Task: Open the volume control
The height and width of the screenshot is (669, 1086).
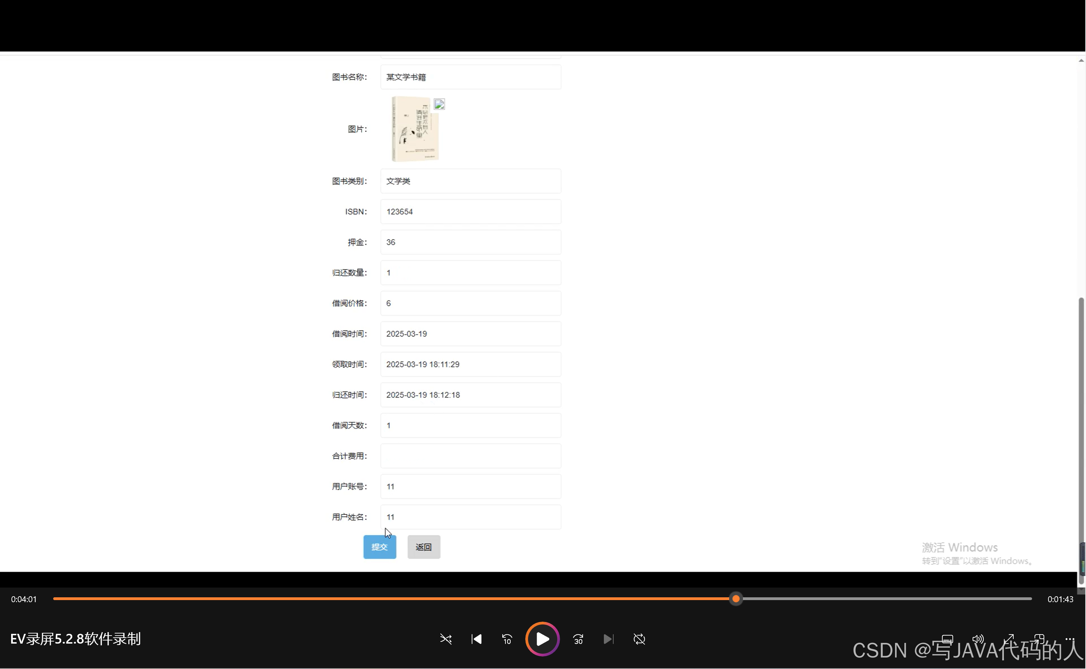Action: (x=978, y=639)
